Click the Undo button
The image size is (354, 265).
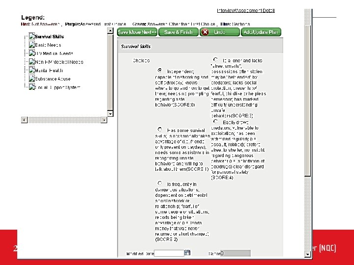(219, 32)
